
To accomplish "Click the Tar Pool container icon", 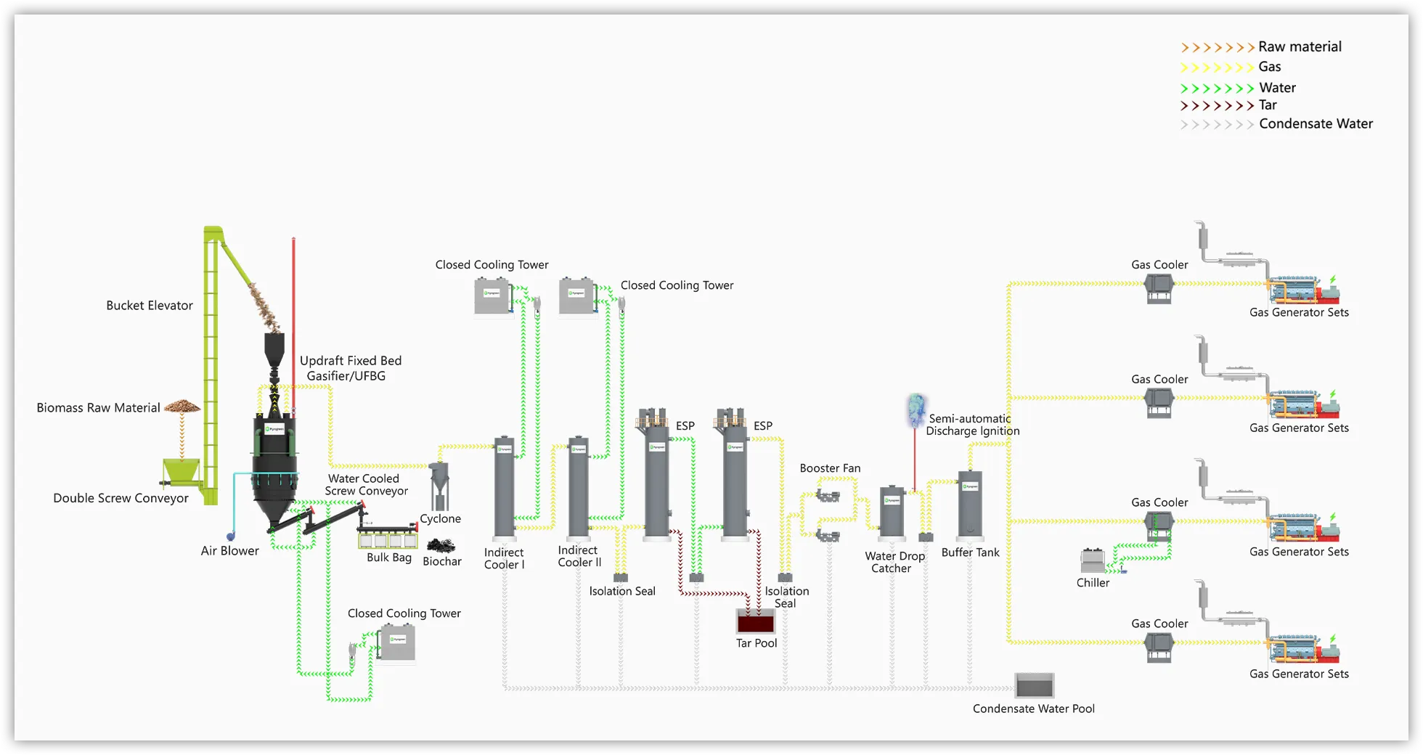I will [x=756, y=622].
